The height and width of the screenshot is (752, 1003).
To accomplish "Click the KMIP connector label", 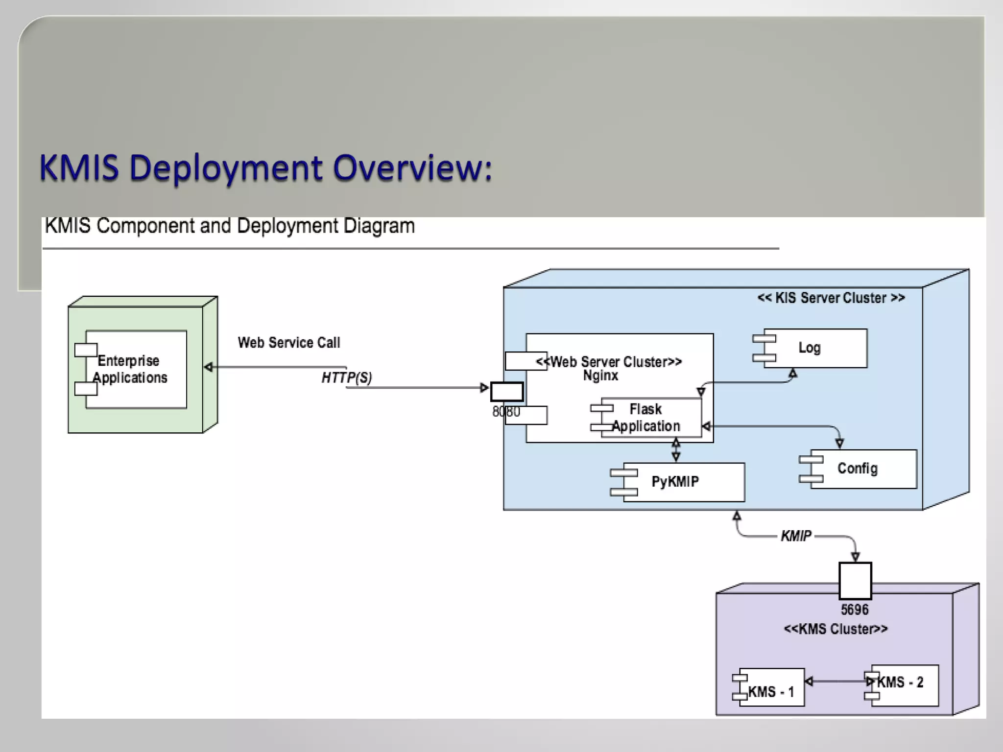I will point(796,536).
